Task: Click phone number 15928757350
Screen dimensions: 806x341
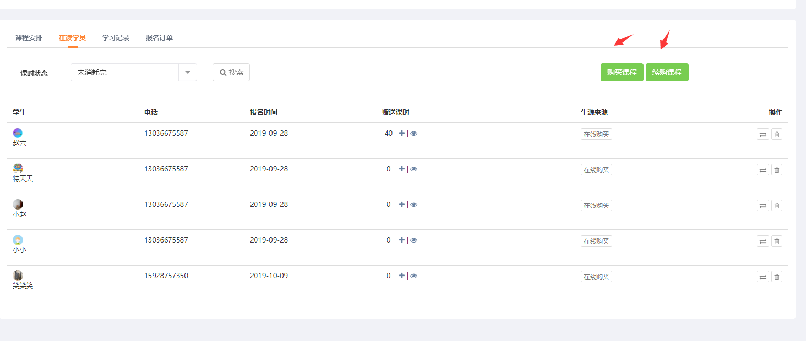Action: [x=166, y=276]
